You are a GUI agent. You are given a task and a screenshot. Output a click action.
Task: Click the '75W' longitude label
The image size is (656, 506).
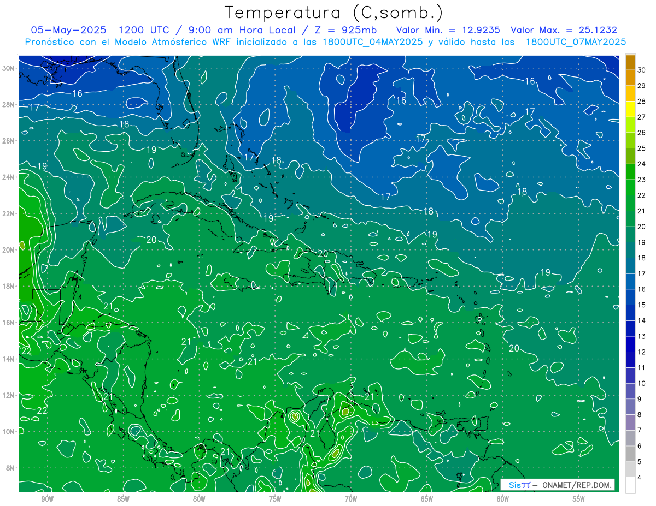[275, 499]
